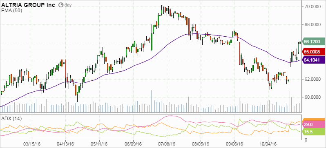Click the purple 64.1041 EMA tag
Viewport: 326px width, 148px height.
(313, 60)
